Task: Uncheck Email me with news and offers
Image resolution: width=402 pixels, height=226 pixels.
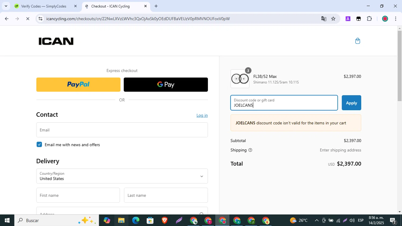Action: pos(39,145)
